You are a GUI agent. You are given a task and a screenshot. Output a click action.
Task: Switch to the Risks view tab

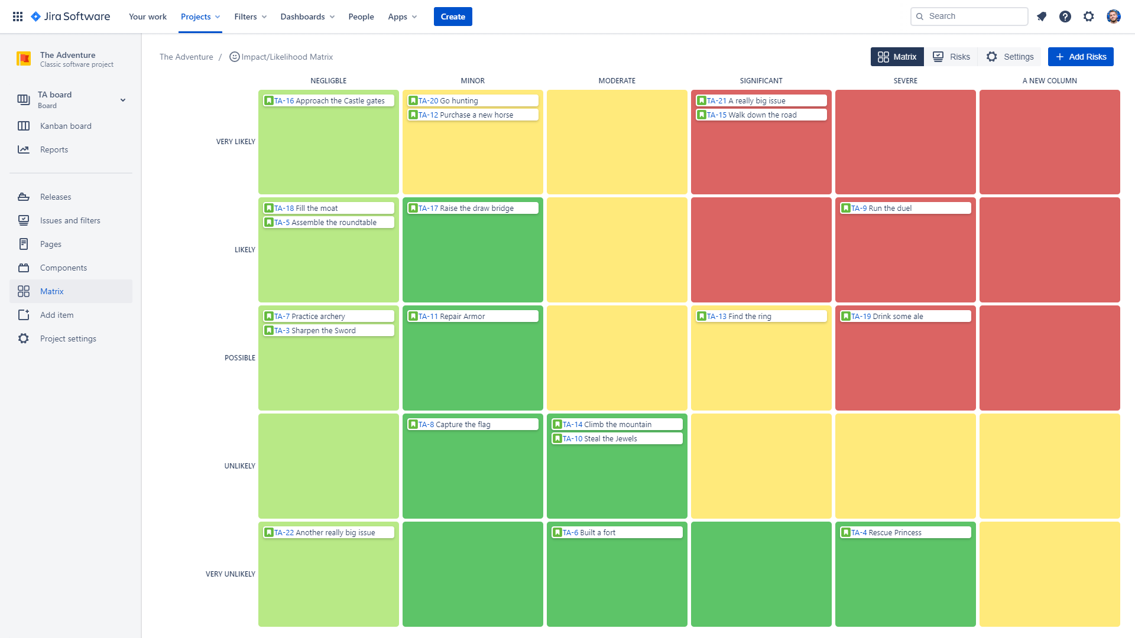(x=951, y=57)
